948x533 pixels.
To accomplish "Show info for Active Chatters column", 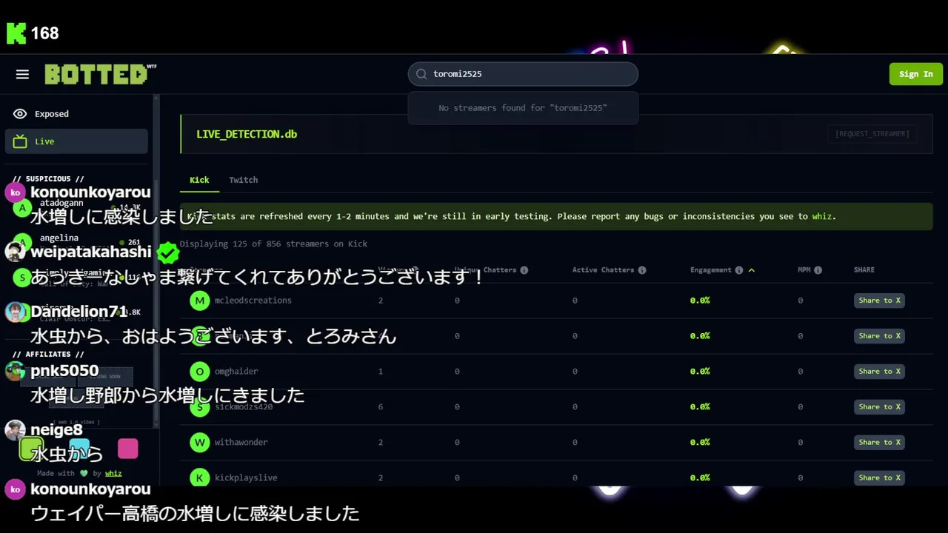I will coord(642,270).
